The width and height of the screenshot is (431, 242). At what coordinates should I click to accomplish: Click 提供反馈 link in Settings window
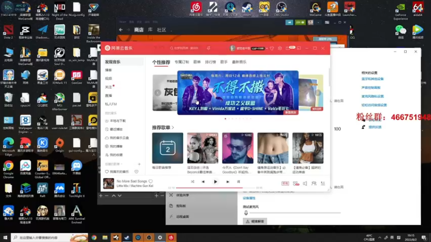click(x=375, y=127)
